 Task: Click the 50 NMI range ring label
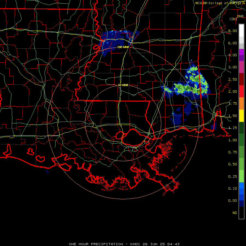point(123,85)
